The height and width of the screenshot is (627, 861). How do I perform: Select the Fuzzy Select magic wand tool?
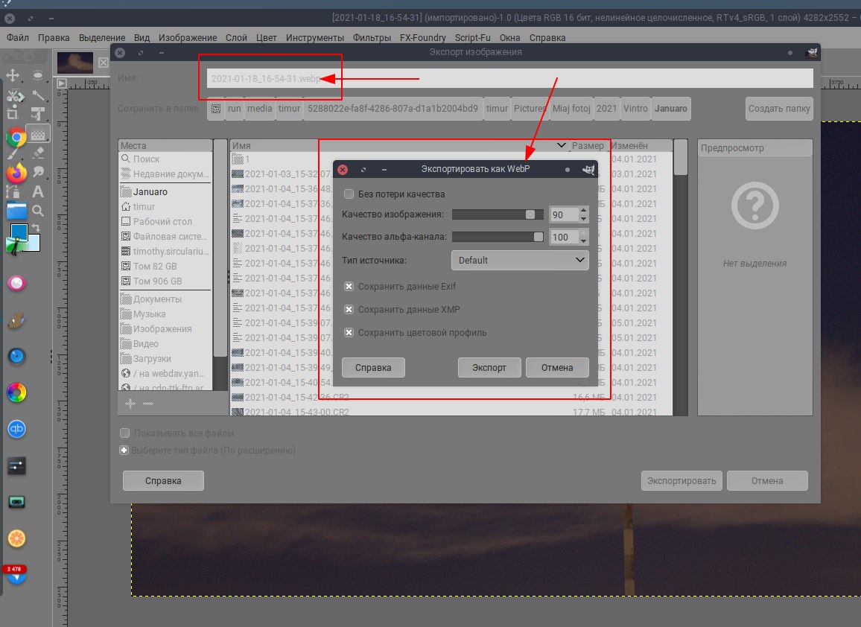tap(38, 95)
